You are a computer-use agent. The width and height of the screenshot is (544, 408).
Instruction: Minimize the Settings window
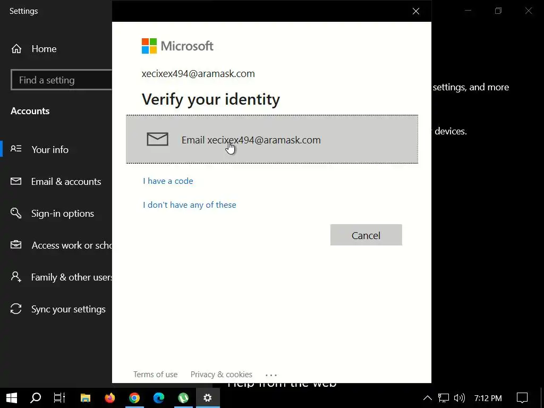(x=468, y=11)
